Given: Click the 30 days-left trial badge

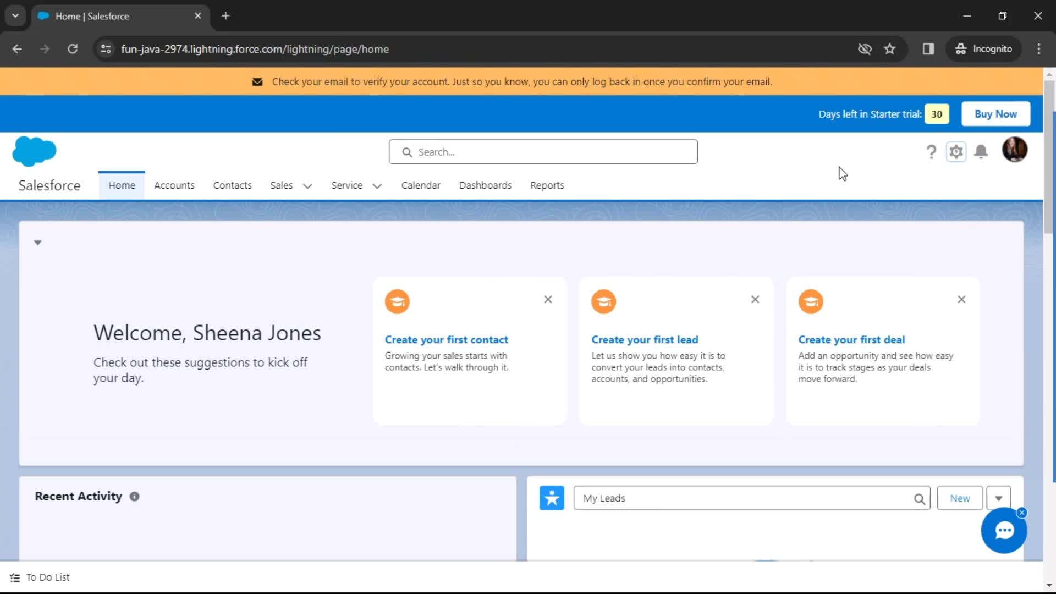Looking at the screenshot, I should tap(937, 114).
